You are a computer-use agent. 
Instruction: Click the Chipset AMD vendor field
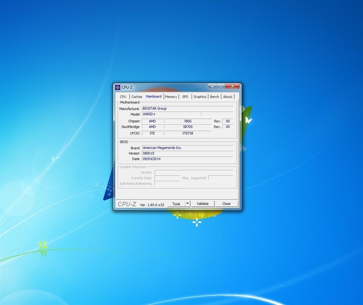tap(152, 121)
